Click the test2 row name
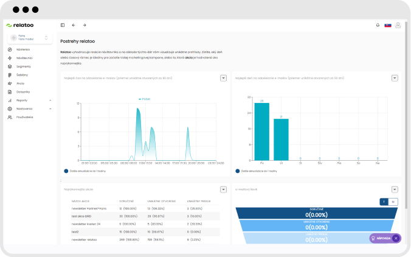The height and width of the screenshot is (257, 411). click(x=75, y=232)
